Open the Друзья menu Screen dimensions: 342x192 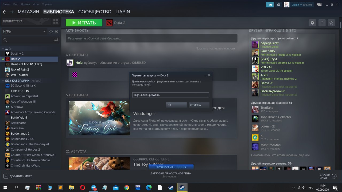pos(25,5)
